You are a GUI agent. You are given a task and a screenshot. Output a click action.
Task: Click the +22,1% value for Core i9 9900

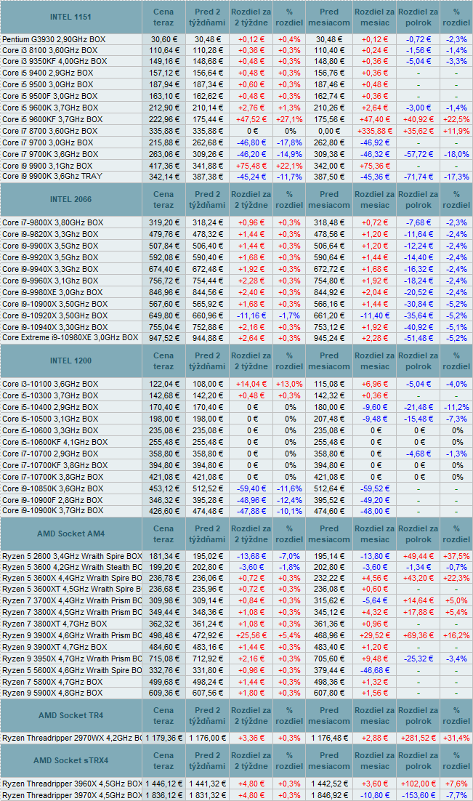tap(289, 166)
